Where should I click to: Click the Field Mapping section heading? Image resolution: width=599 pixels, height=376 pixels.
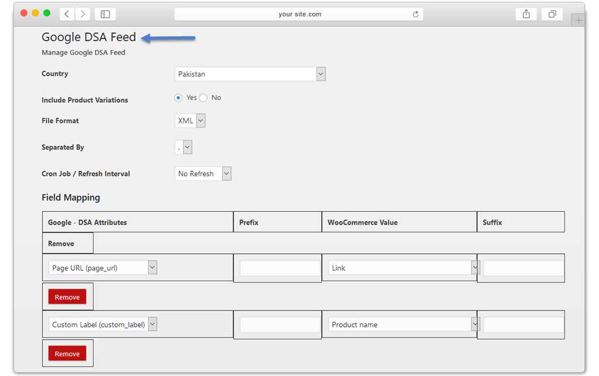click(x=71, y=197)
